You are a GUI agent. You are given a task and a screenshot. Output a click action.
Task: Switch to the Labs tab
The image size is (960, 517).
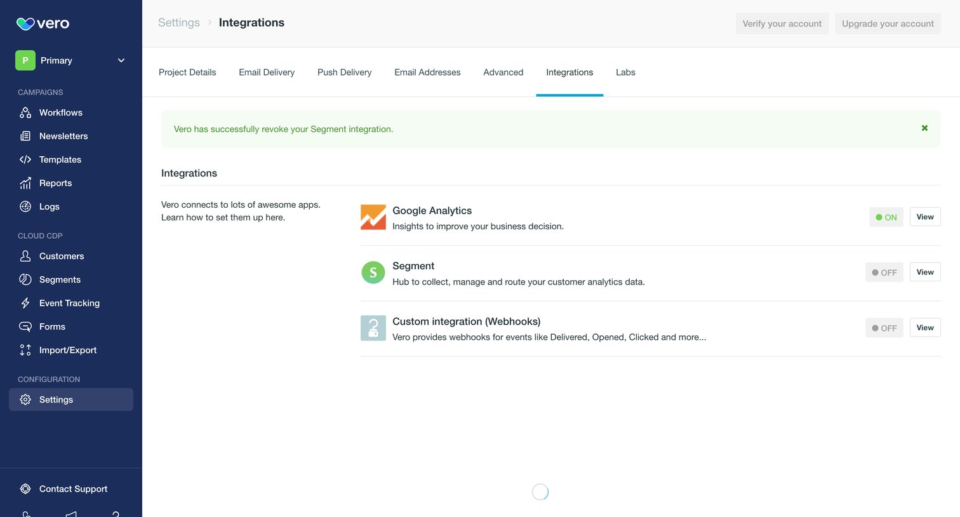625,72
